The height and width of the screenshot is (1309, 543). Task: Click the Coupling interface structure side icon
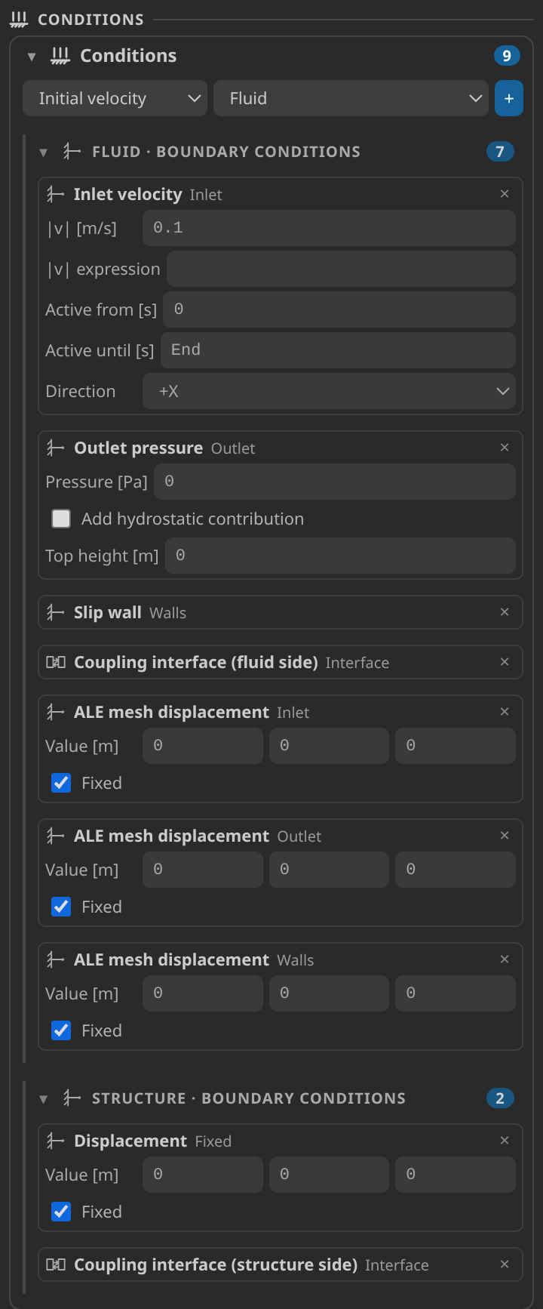pyautogui.click(x=56, y=1264)
